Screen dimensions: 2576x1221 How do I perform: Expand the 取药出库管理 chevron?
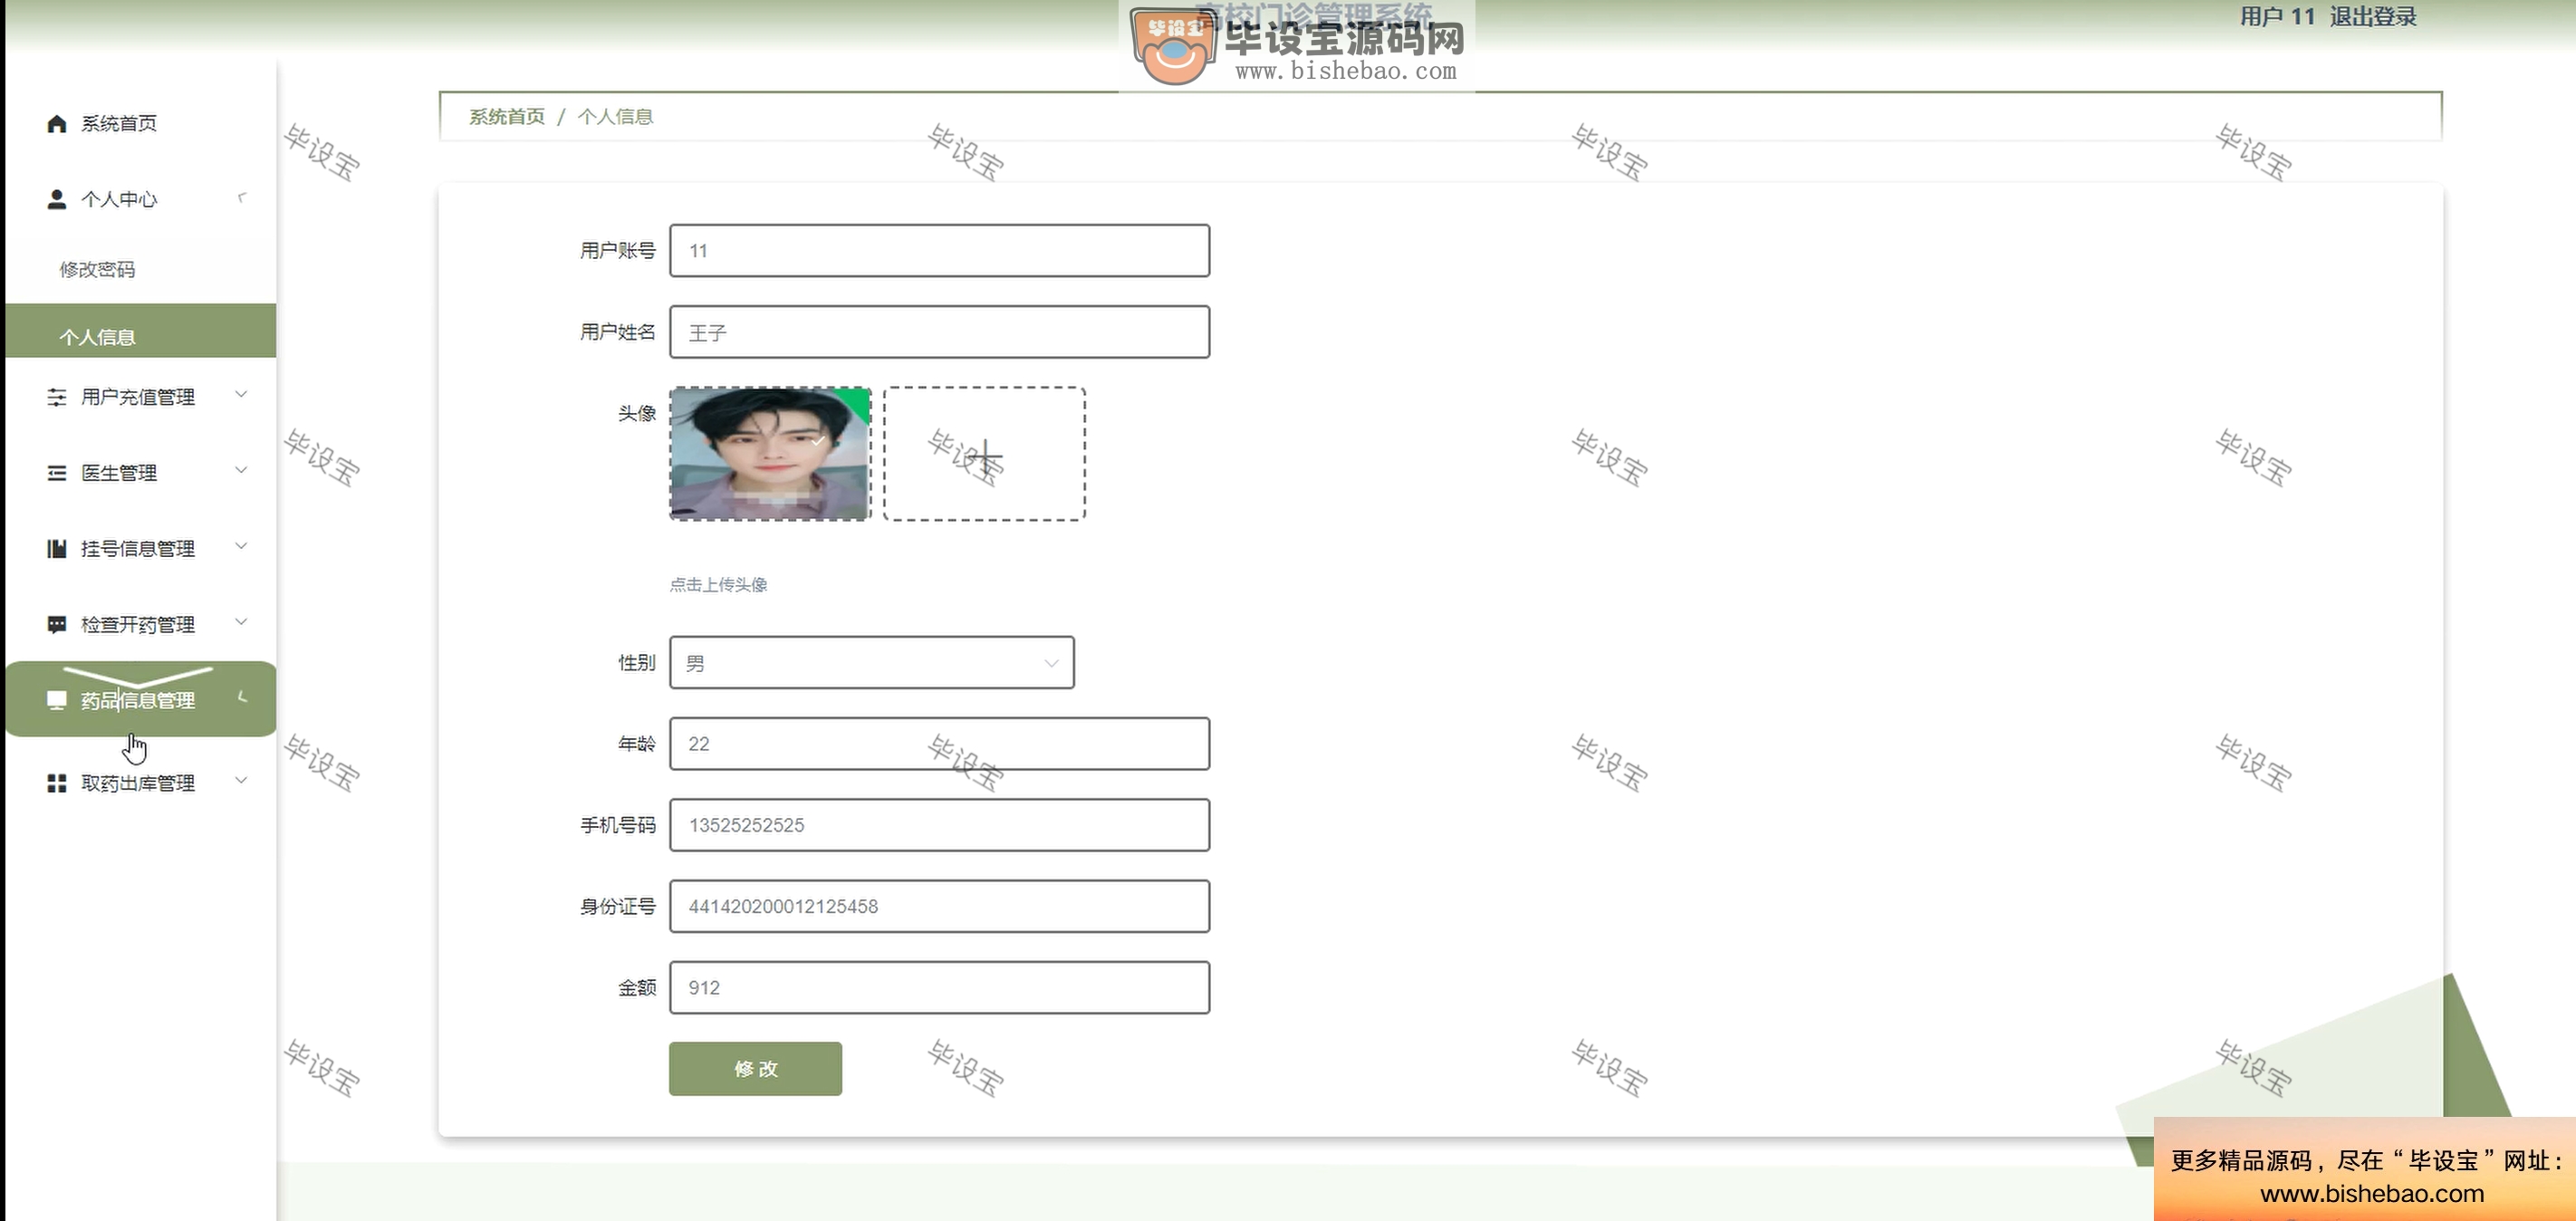tap(241, 780)
